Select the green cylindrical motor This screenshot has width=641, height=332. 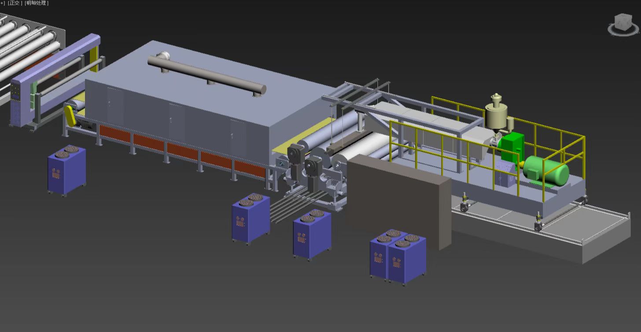tap(547, 170)
